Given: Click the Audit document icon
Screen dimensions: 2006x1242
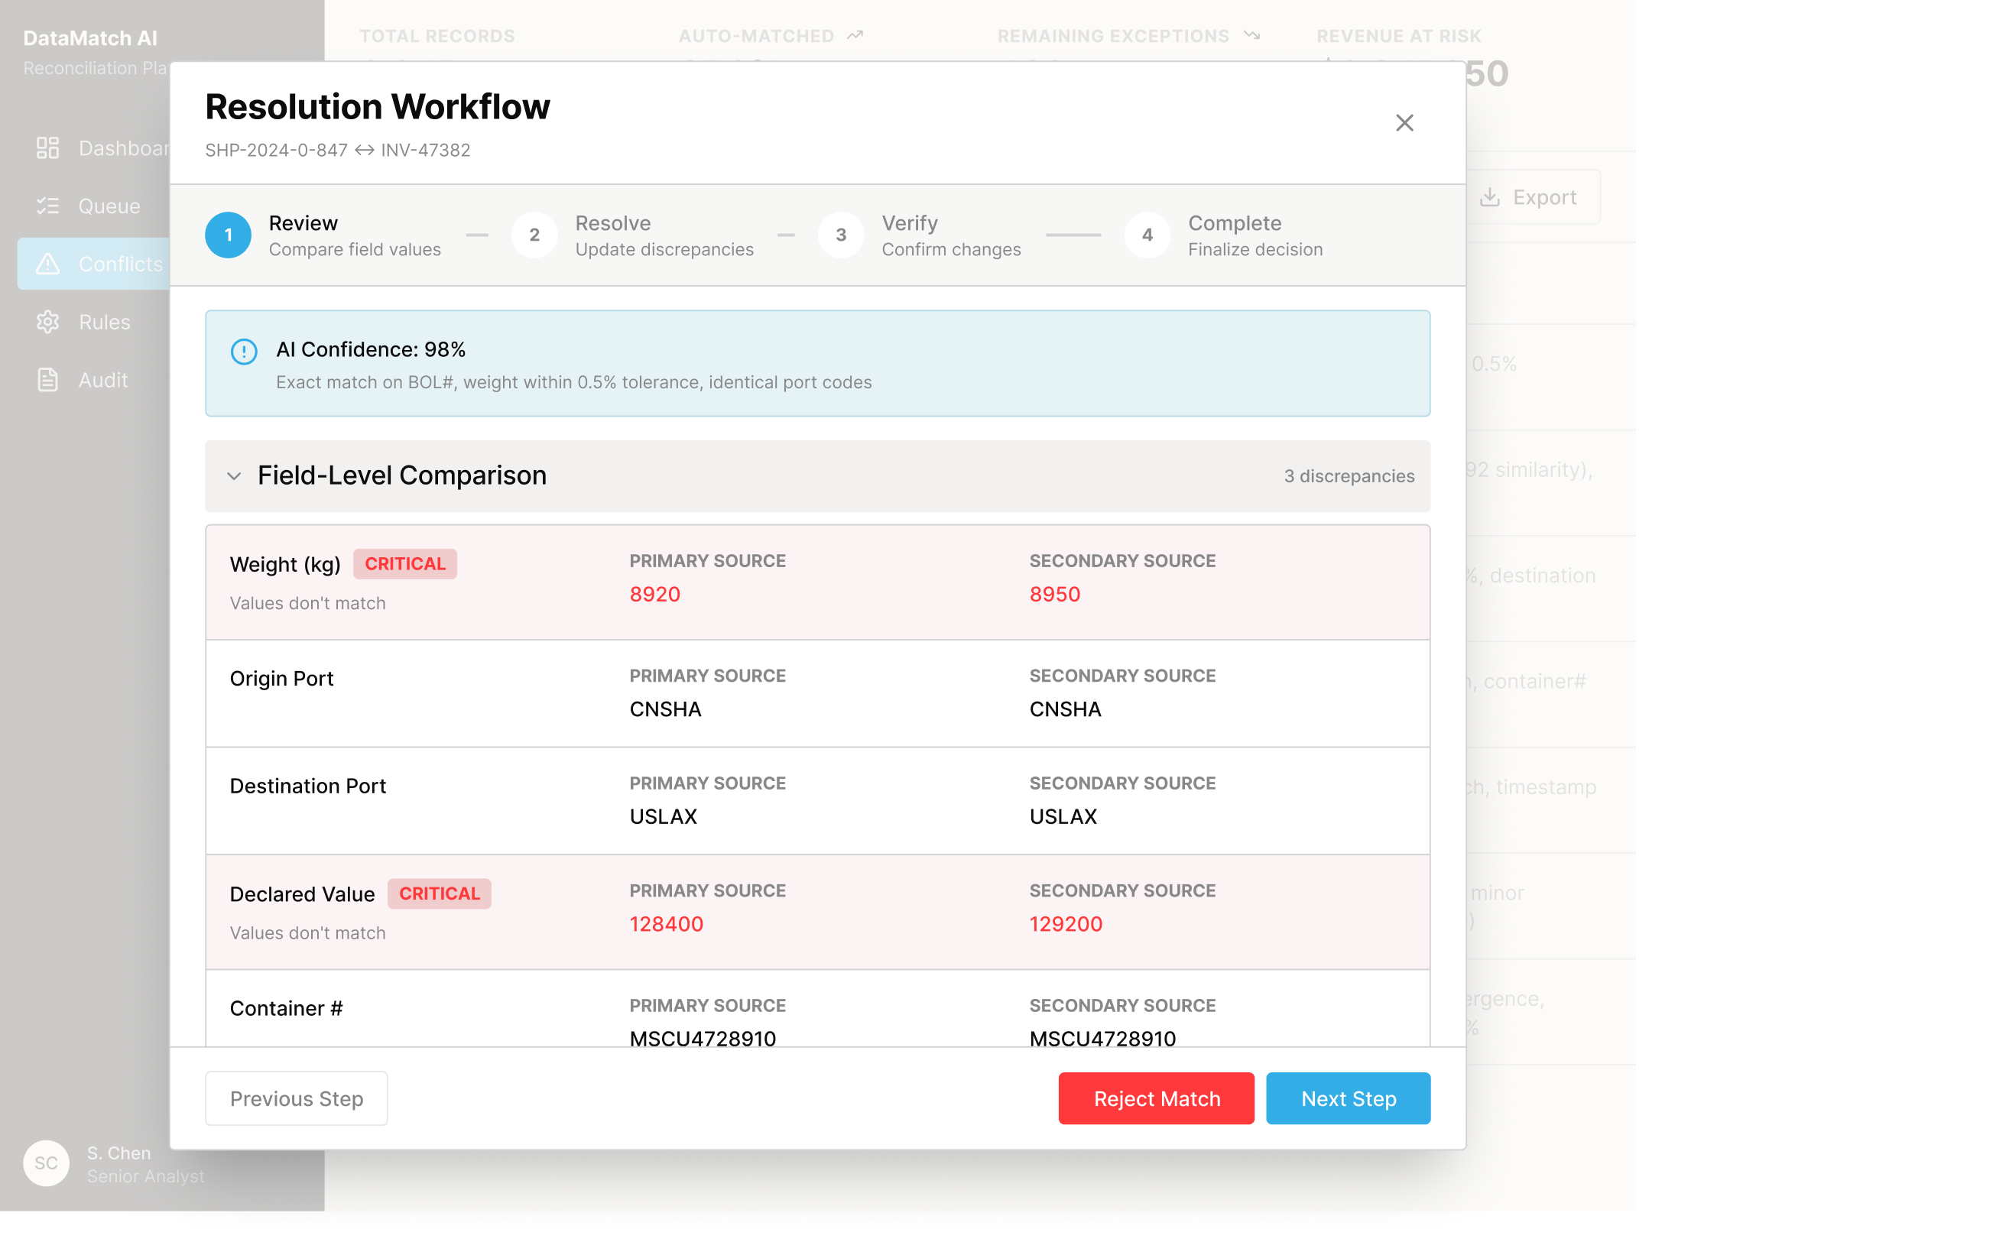Looking at the screenshot, I should tap(47, 380).
